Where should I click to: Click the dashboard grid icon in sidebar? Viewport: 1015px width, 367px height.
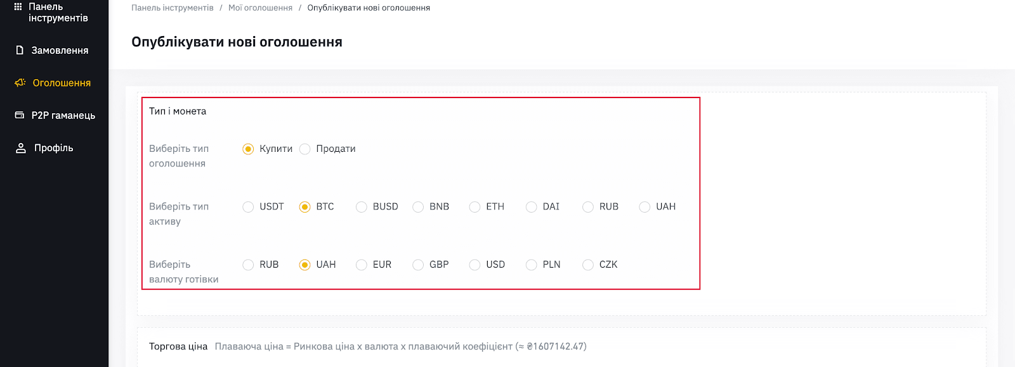point(18,7)
